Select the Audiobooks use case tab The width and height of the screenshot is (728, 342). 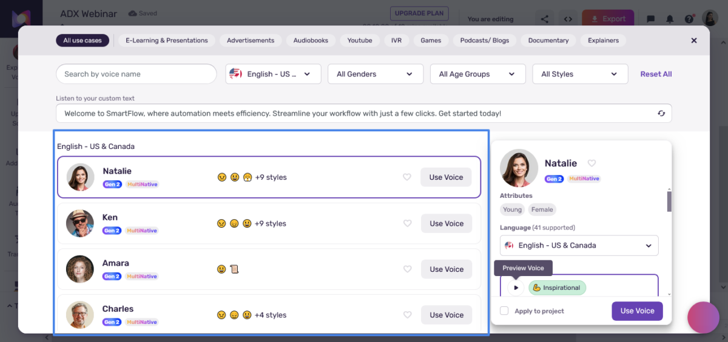pyautogui.click(x=311, y=41)
